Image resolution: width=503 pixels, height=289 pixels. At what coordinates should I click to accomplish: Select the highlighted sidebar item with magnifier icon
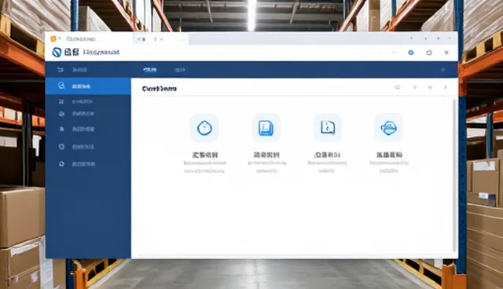(88, 86)
